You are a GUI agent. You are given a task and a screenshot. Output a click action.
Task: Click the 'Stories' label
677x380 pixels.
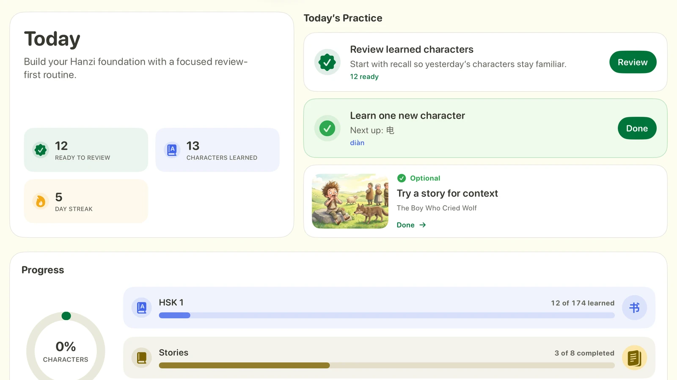pos(173,353)
